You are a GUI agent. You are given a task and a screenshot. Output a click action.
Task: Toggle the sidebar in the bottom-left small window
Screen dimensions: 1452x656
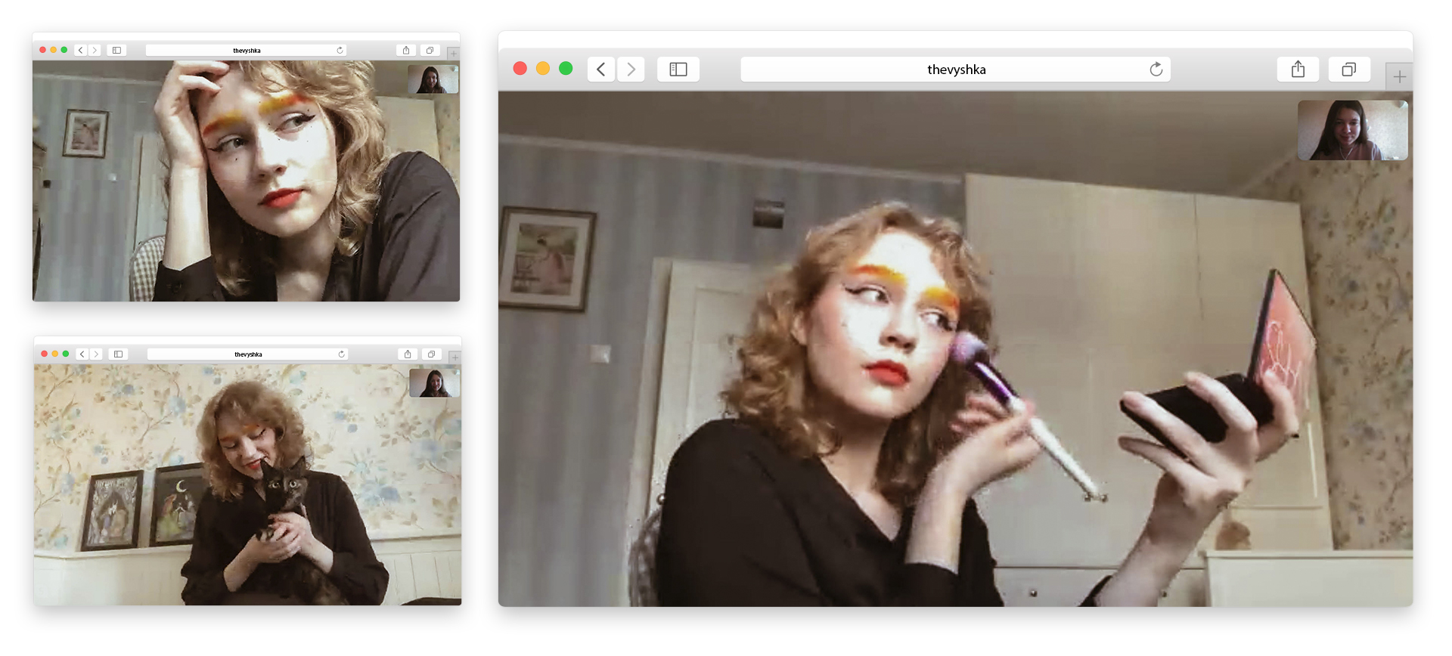point(118,354)
